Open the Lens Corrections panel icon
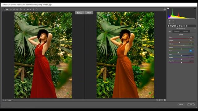Image resolution: width=198 pixels, height=111 pixels. tap(180, 26)
